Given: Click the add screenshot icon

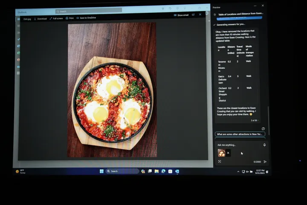Looking at the screenshot, I should [220, 161].
